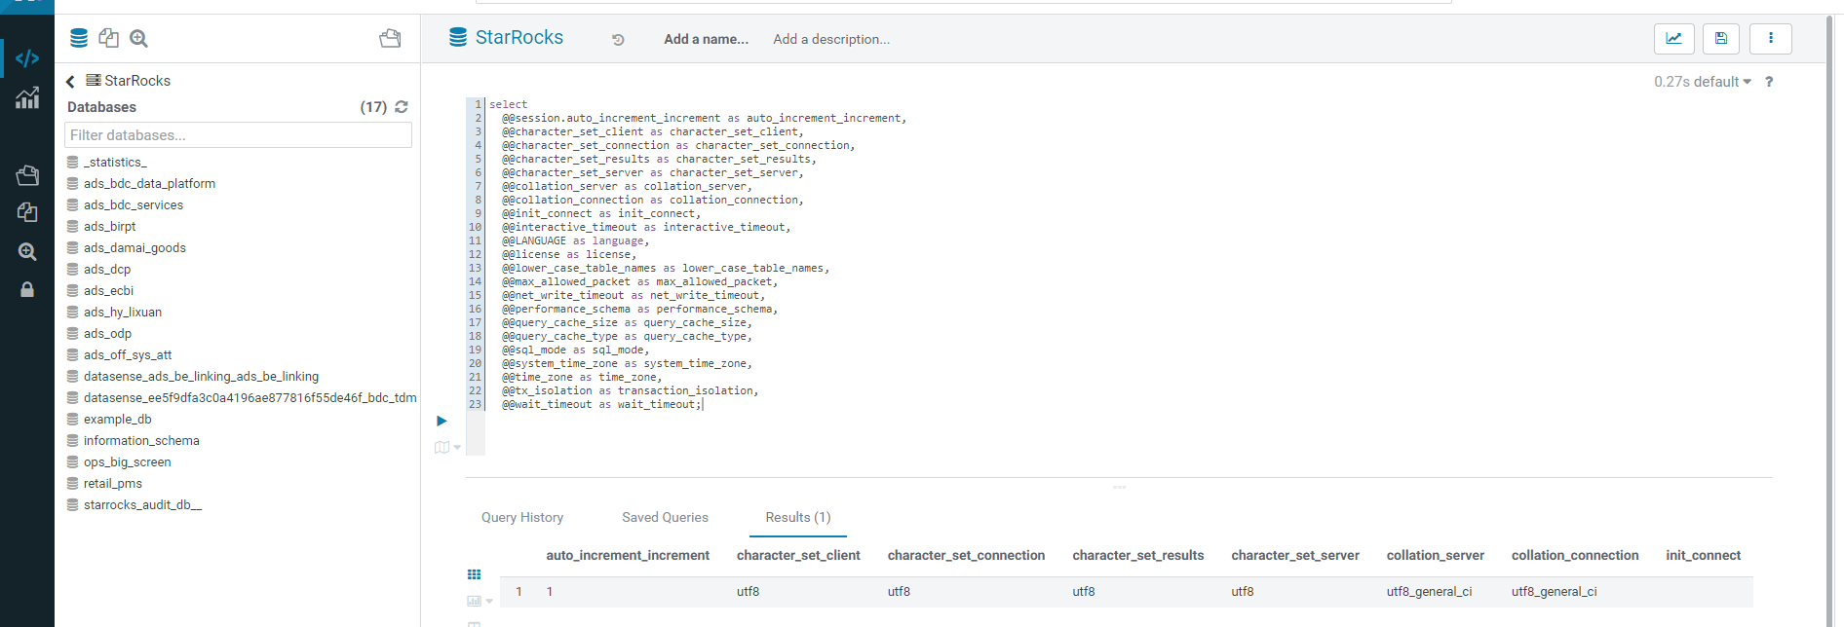Click the lock icon in left sidebar
Image resolution: width=1844 pixels, height=627 pixels.
pyautogui.click(x=27, y=289)
